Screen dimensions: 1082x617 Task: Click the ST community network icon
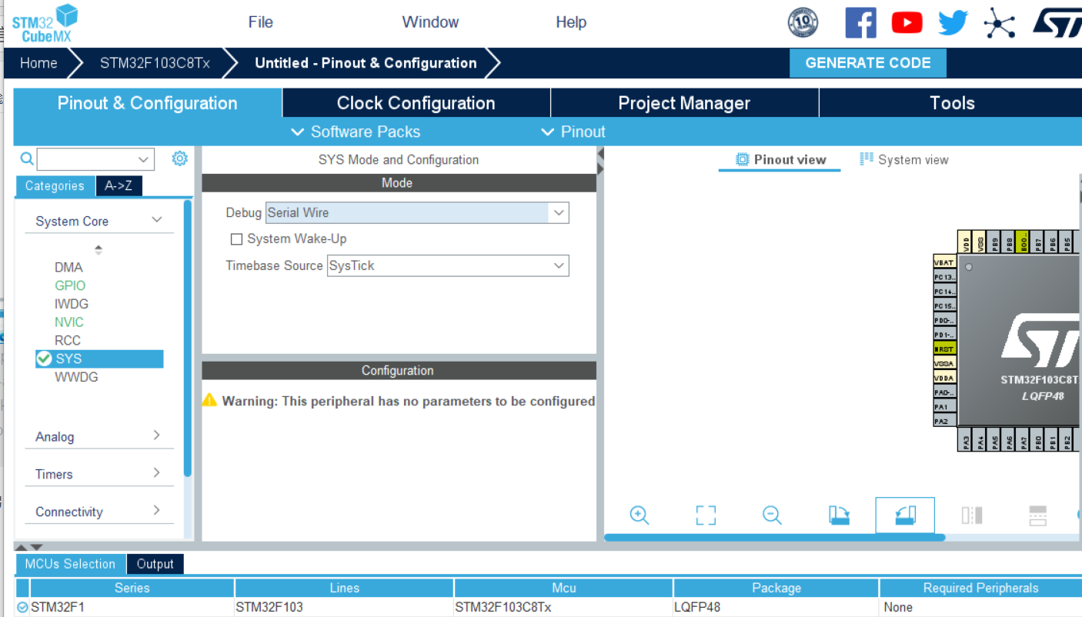coord(999,22)
